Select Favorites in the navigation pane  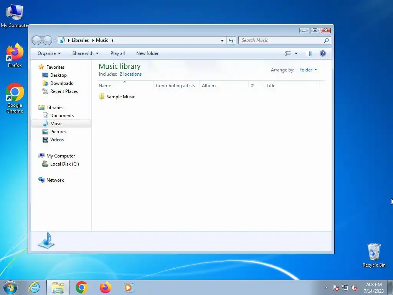coord(55,67)
